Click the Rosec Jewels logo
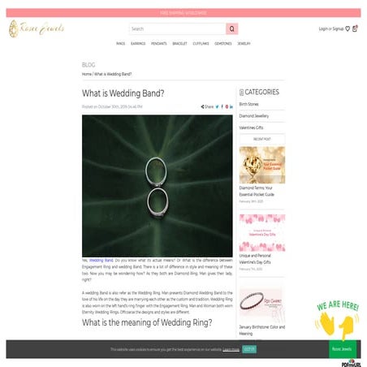The width and height of the screenshot is (367, 367). (x=37, y=28)
